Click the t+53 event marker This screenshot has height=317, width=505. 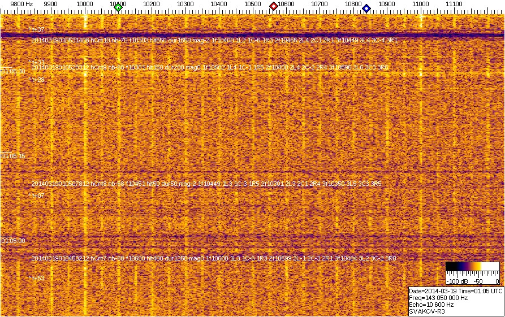[37, 278]
